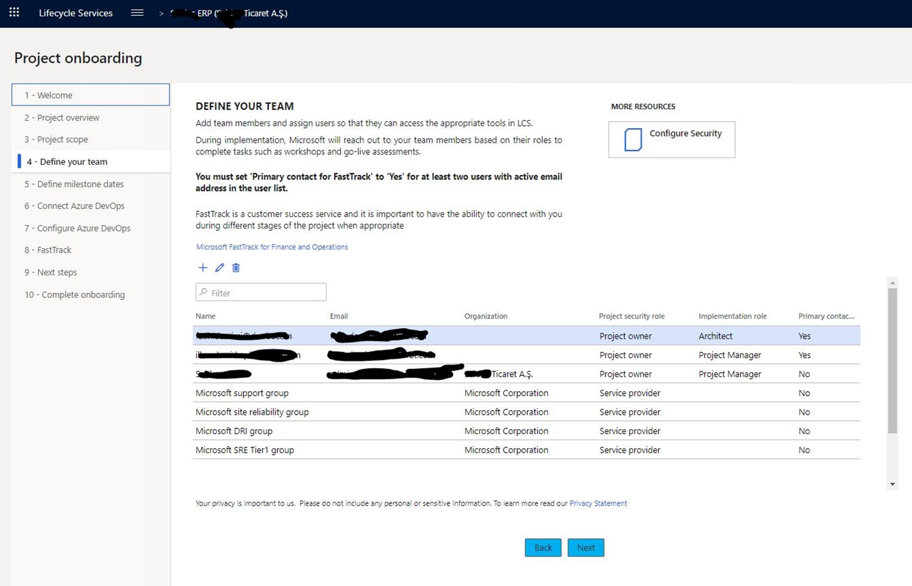Open the Privacy Statement link

pyautogui.click(x=598, y=504)
